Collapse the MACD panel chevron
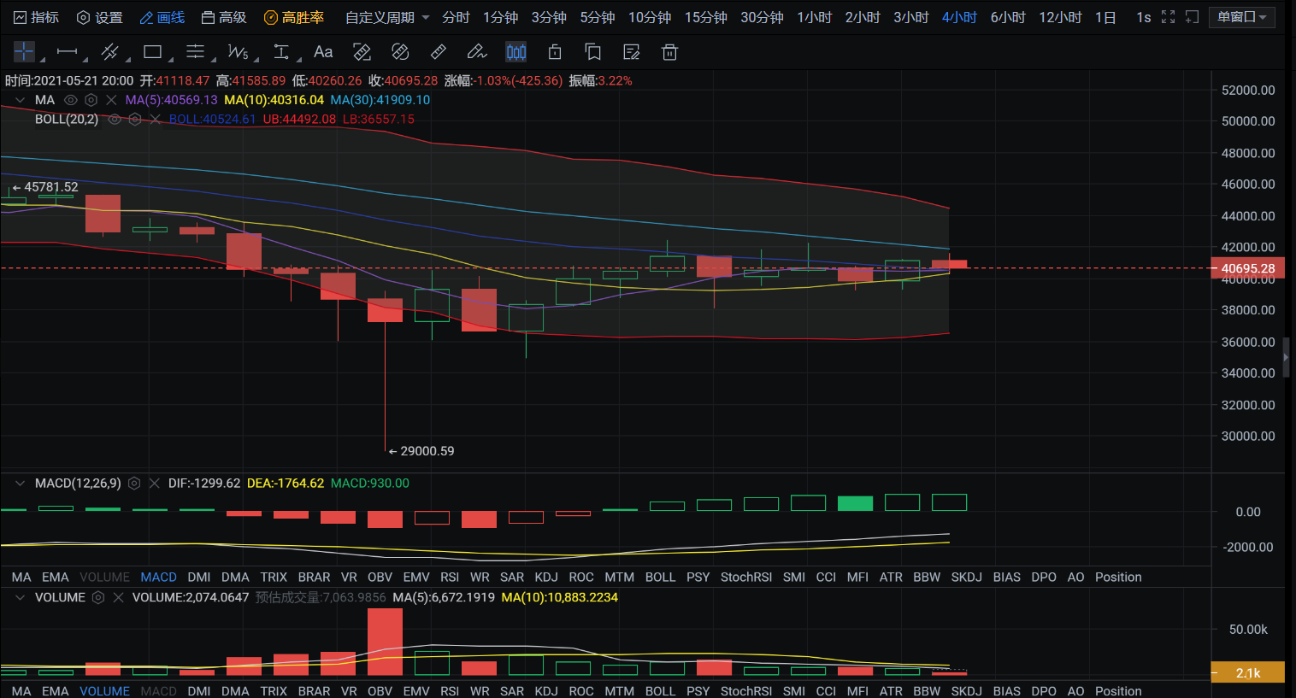 [x=20, y=484]
